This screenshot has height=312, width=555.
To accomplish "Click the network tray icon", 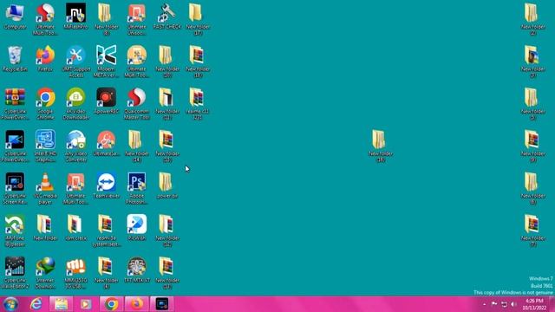I will pyautogui.click(x=505, y=304).
